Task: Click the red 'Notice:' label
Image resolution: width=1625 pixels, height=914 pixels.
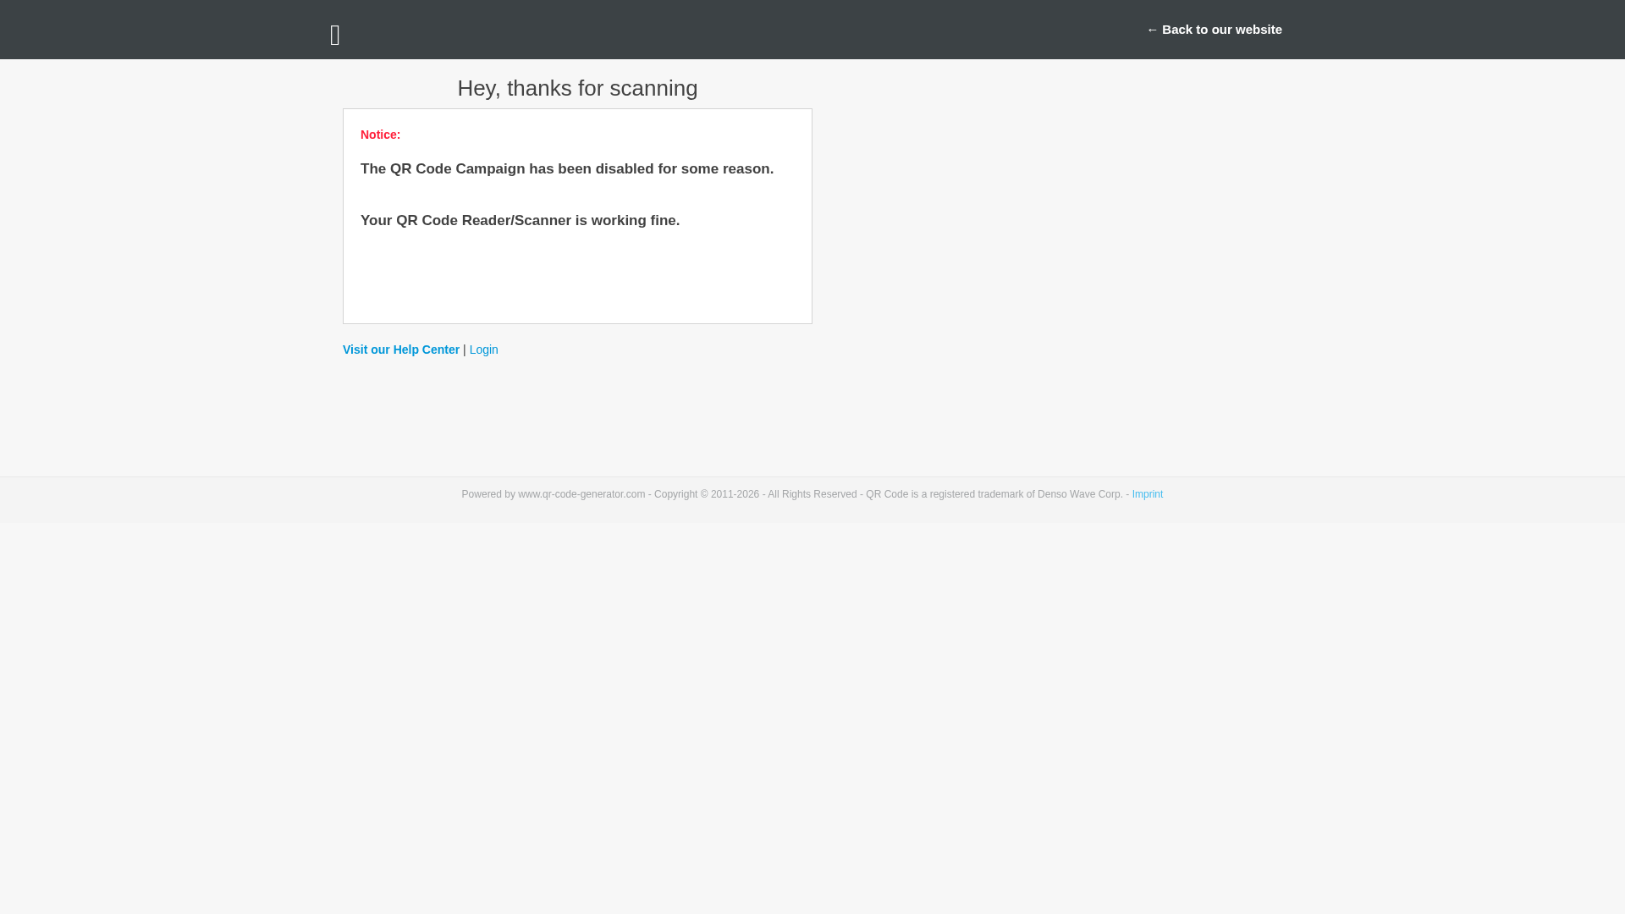Action: pos(379,135)
